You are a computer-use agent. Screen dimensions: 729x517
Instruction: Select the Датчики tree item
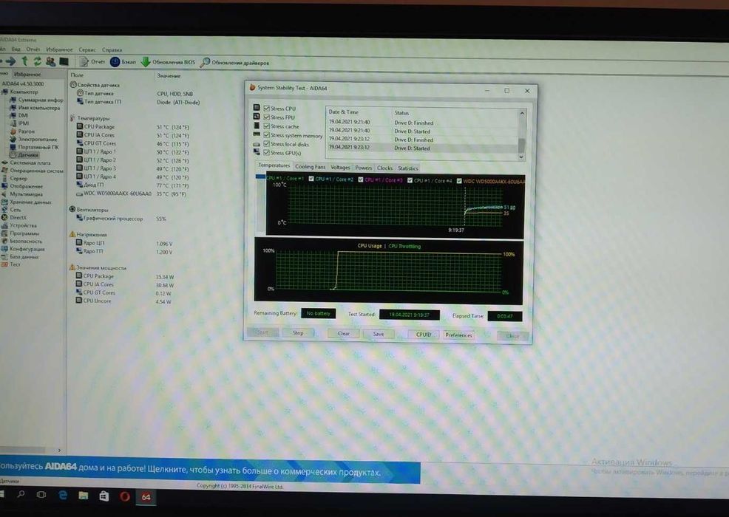coord(28,154)
